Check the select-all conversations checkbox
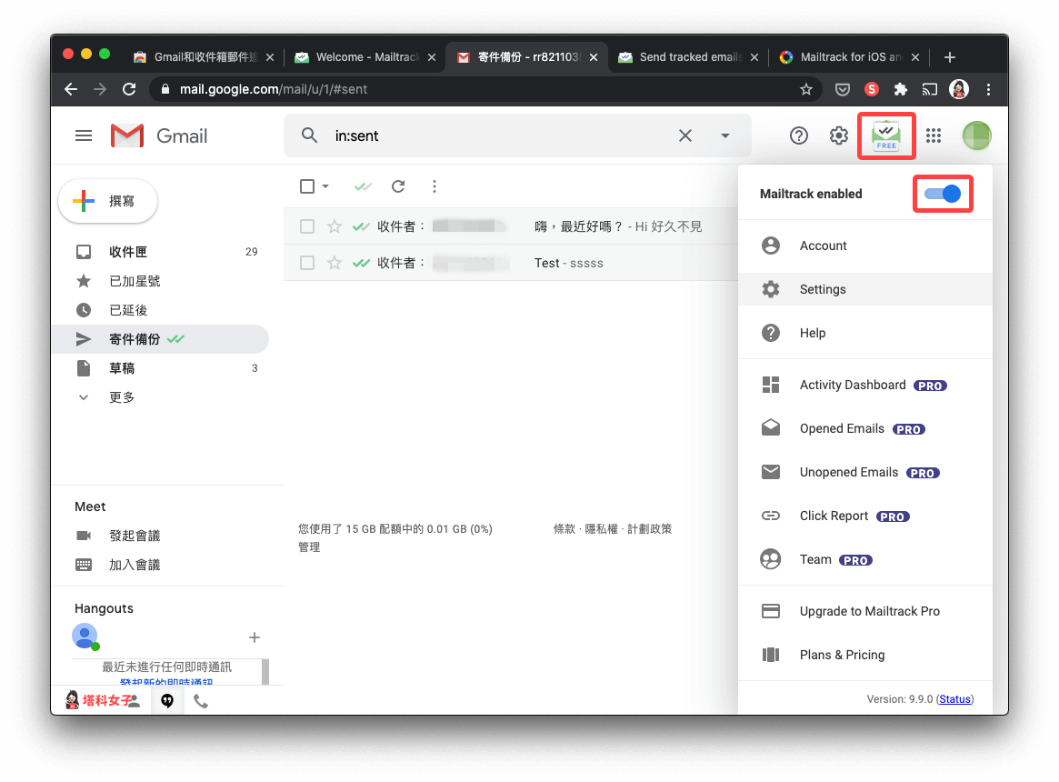This screenshot has width=1059, height=782. pyautogui.click(x=306, y=185)
